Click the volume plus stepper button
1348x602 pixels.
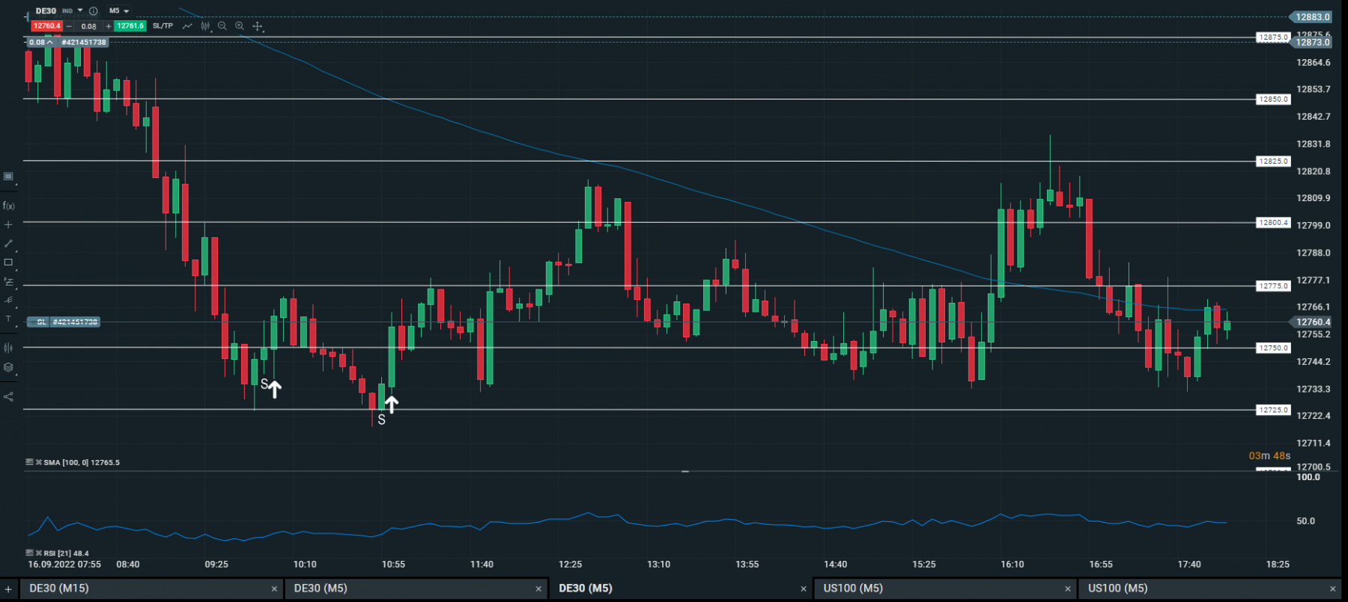pyautogui.click(x=109, y=26)
